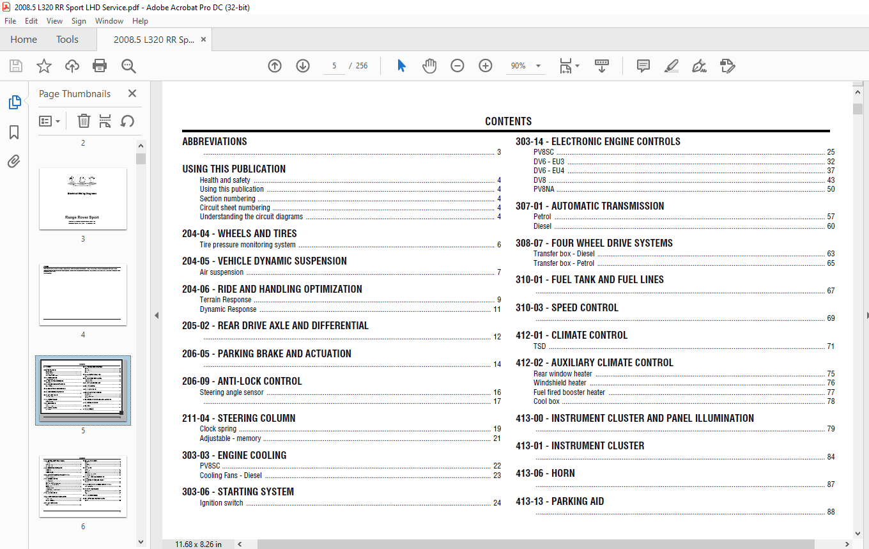Click the 206-05 PARKING BRAKE AND ACTUATION heading

coord(266,354)
